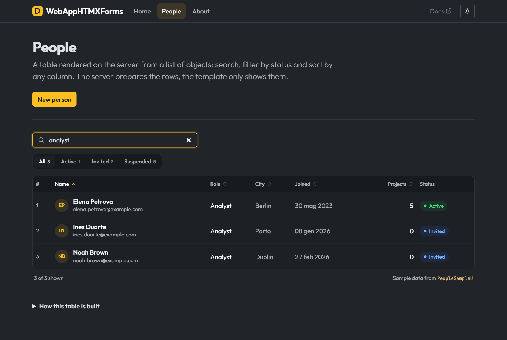
Task: Click the name Ines Duarte
Action: tap(90, 227)
